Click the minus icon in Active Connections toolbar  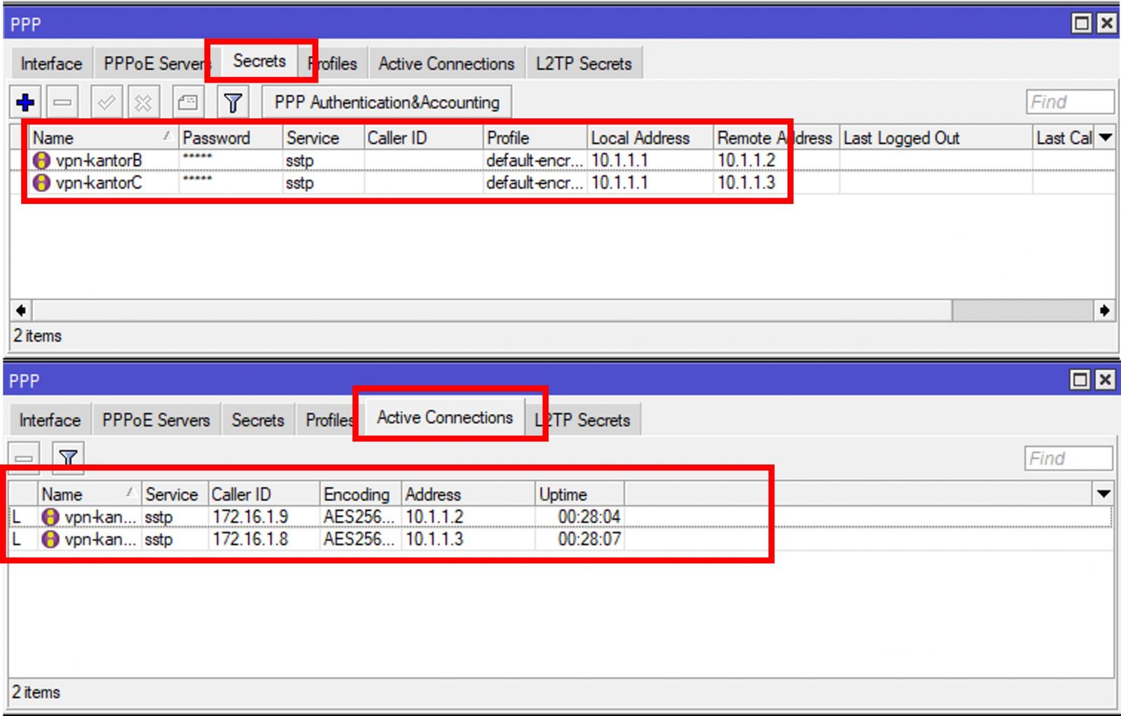pyautogui.click(x=25, y=457)
